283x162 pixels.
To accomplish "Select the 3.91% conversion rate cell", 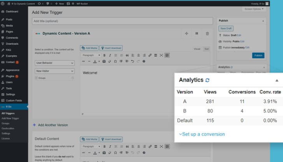I will (x=270, y=101).
